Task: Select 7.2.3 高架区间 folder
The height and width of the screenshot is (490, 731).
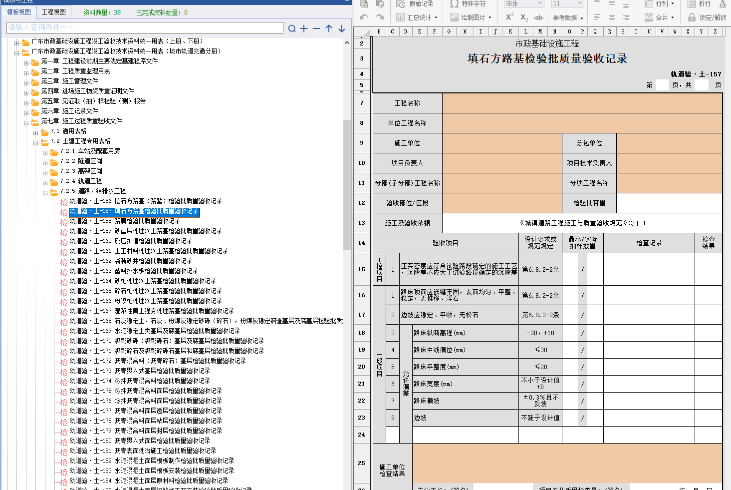Action: pos(81,171)
